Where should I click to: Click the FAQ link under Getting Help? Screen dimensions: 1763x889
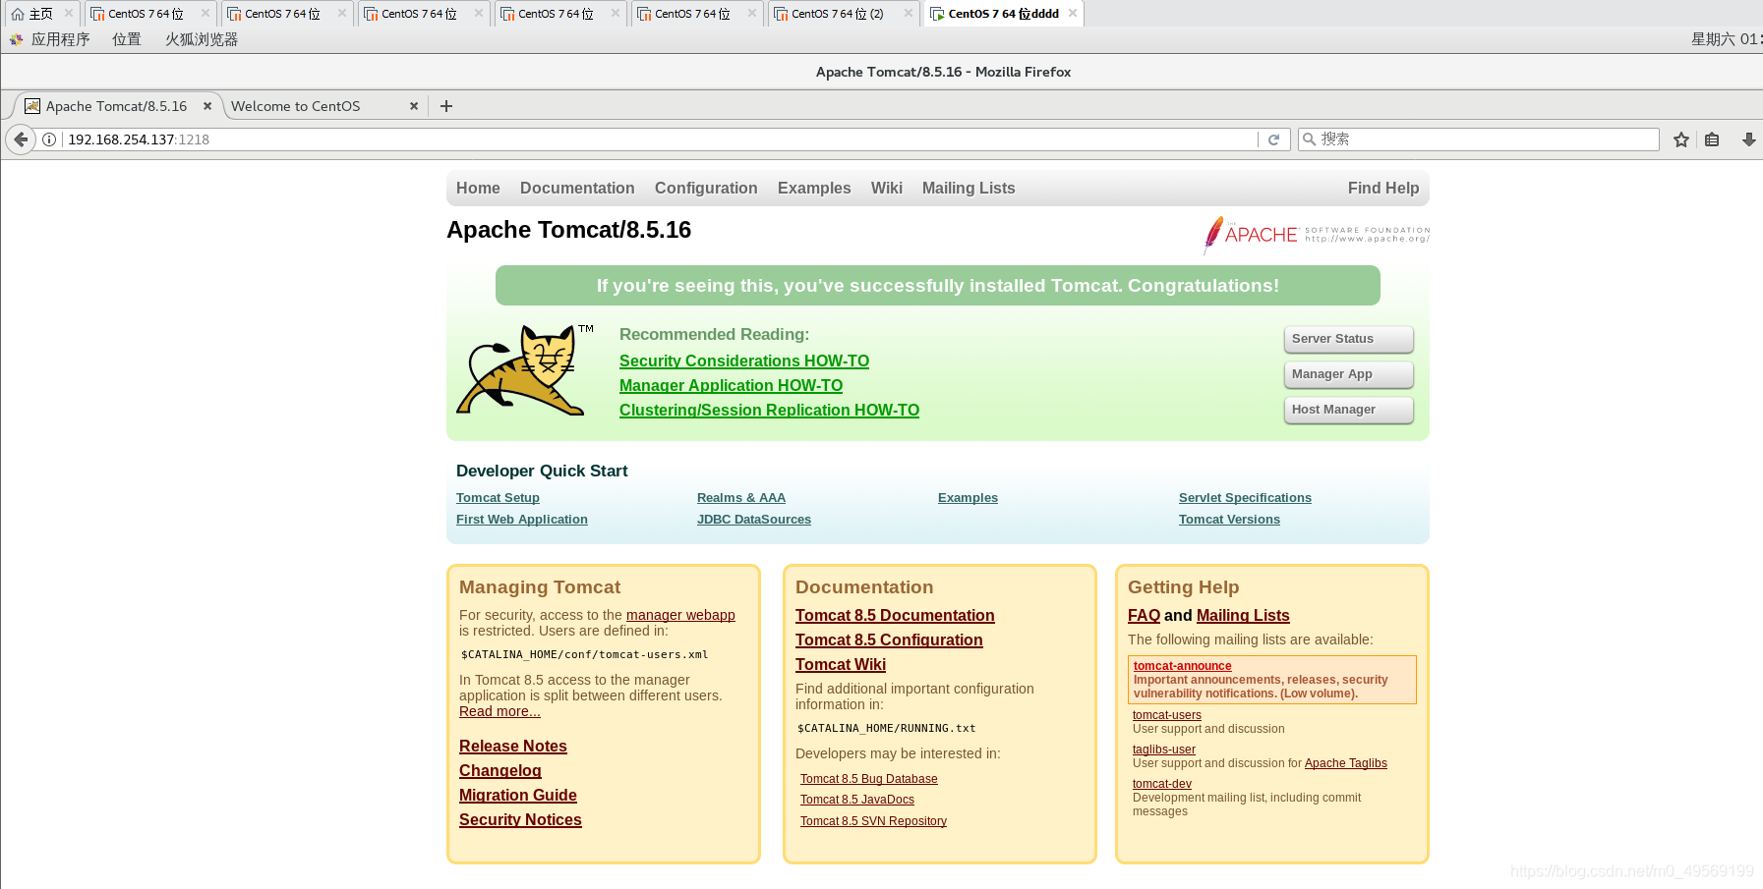click(1144, 616)
